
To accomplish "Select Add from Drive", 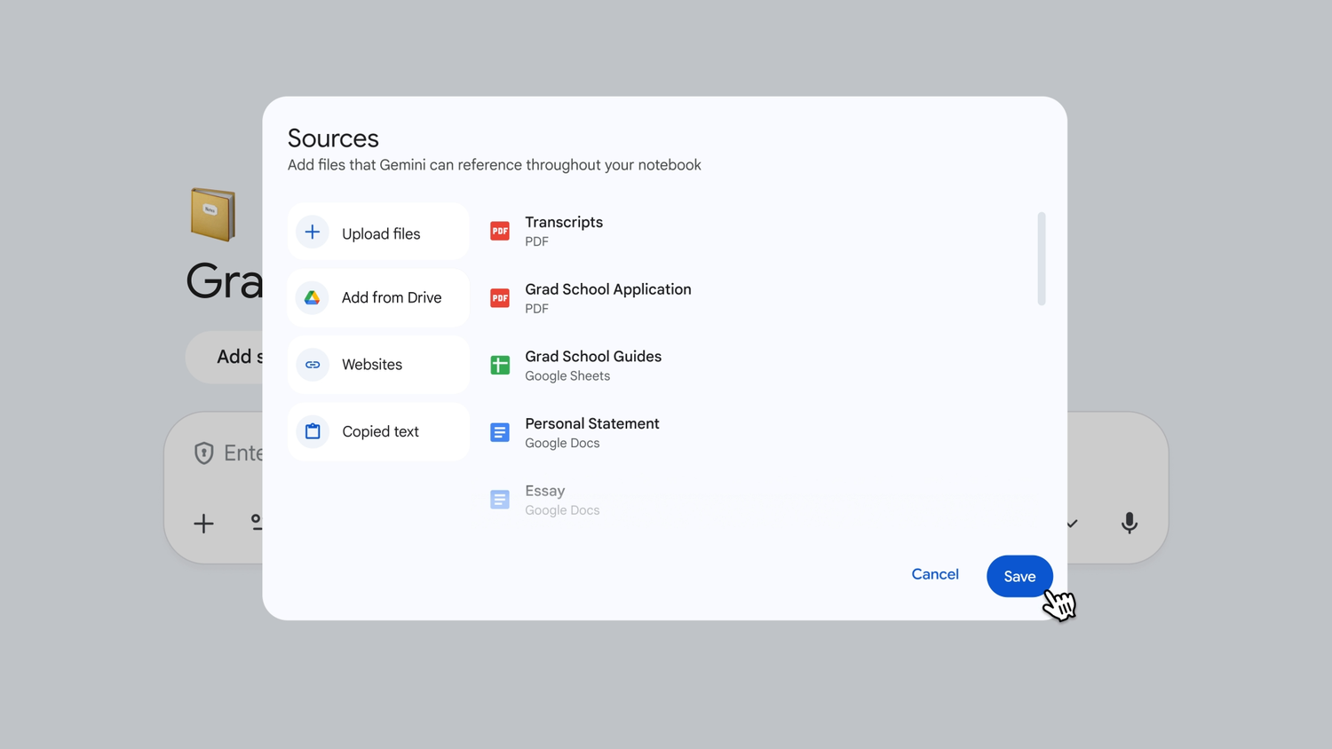I will (378, 298).
